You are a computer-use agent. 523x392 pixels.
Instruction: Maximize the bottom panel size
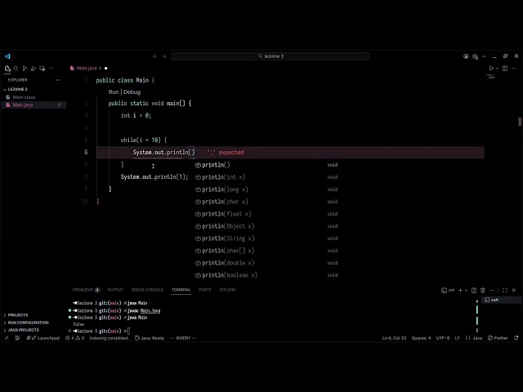pyautogui.click(x=505, y=291)
